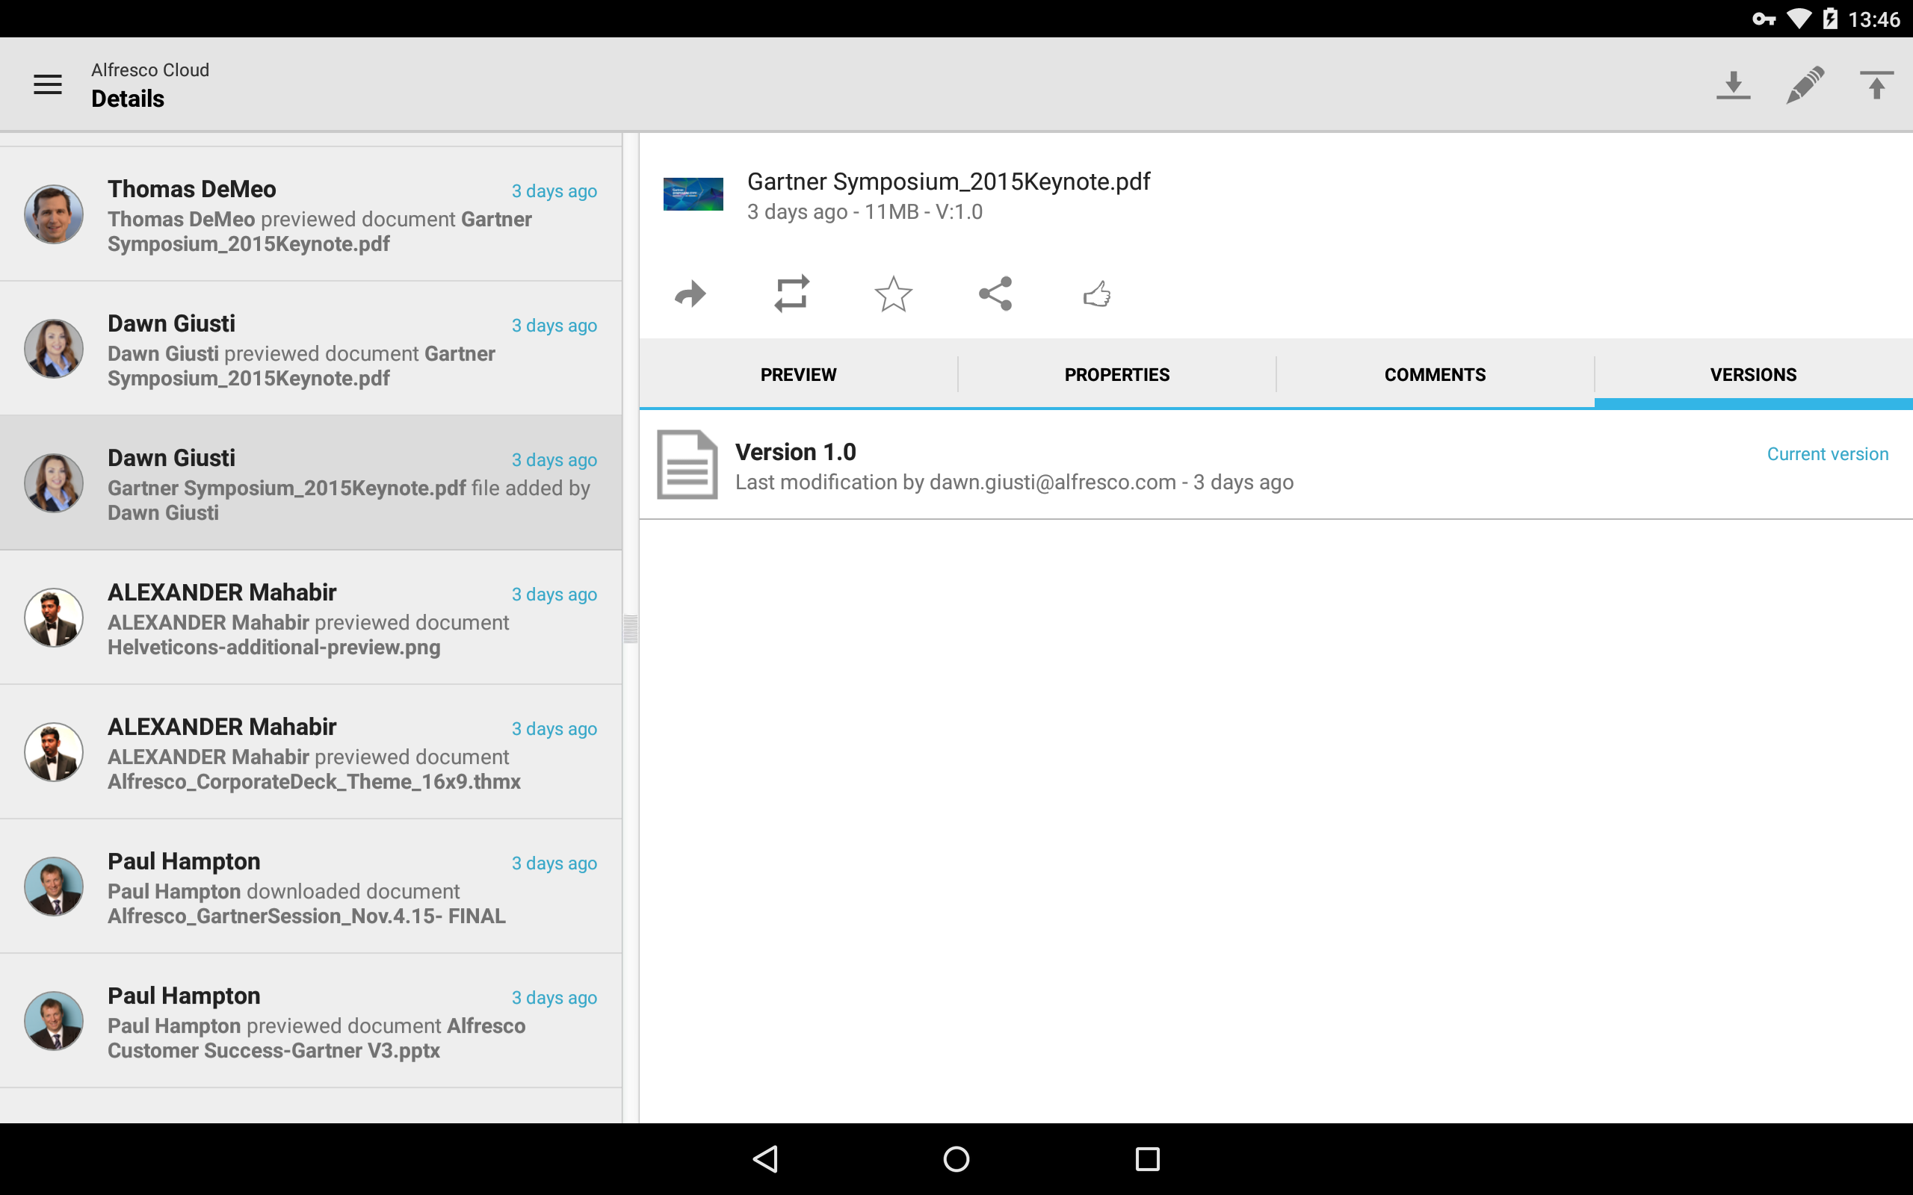
Task: Open Paul Hampton's downloaded document activity
Action: pyautogui.click(x=311, y=886)
